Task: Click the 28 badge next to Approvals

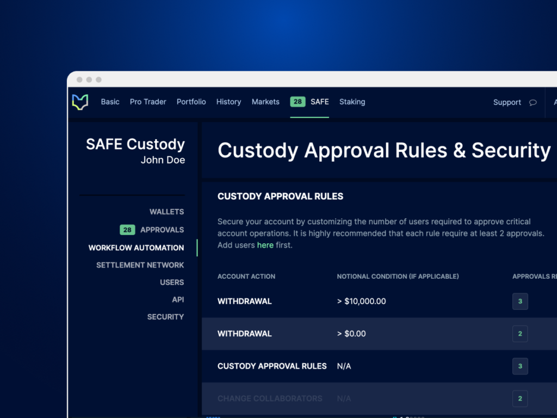Action: (x=127, y=230)
